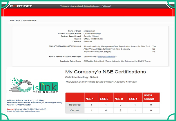This screenshot has width=176, height=121.
Task: Click the NSE 1 column header
Action: pos(92,97)
